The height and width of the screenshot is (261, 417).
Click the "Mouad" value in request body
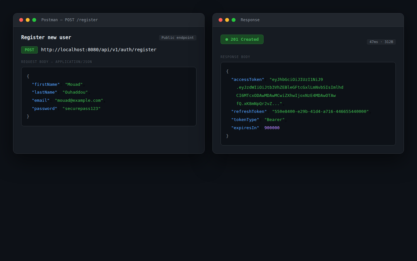click(74, 84)
